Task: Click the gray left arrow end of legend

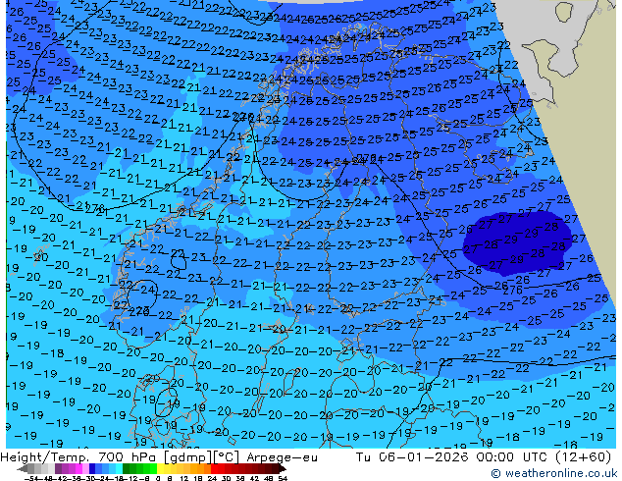Action: [22, 469]
